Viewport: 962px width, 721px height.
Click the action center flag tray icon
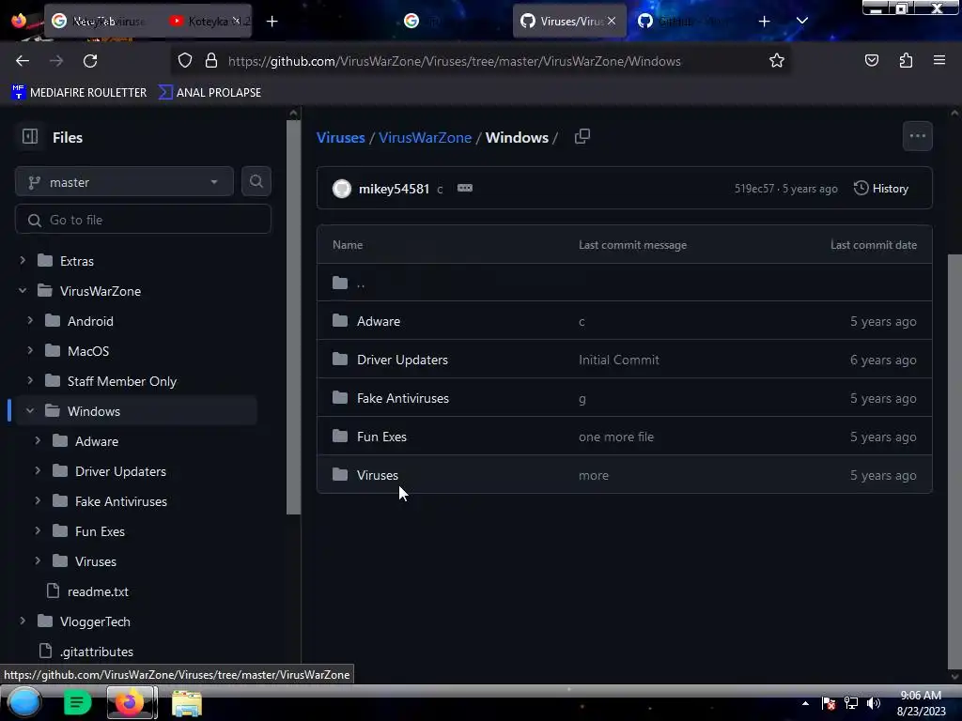coord(829,702)
